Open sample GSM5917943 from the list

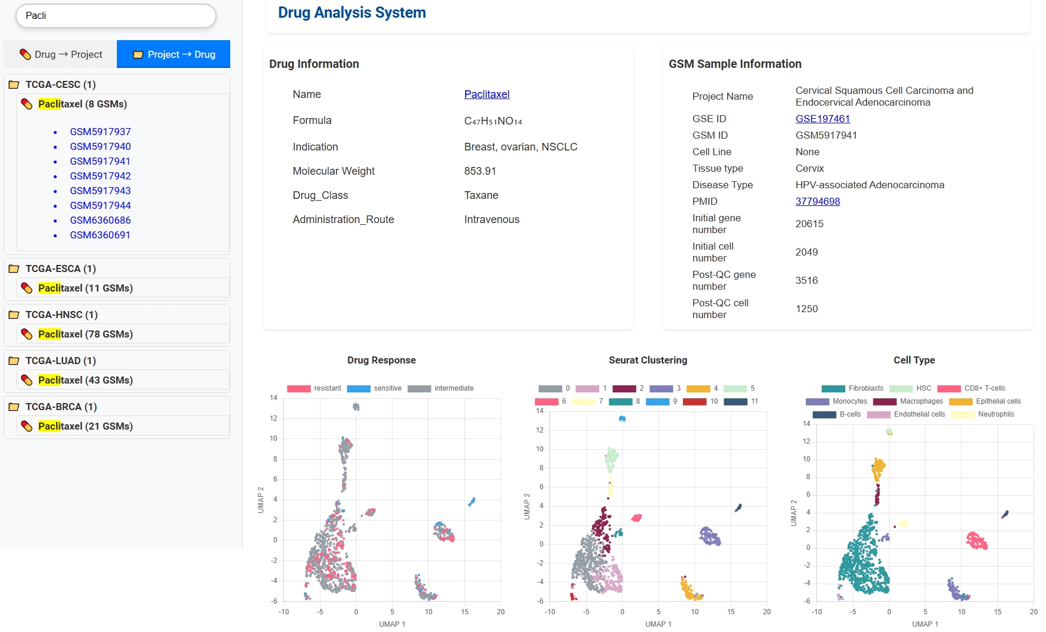point(100,191)
